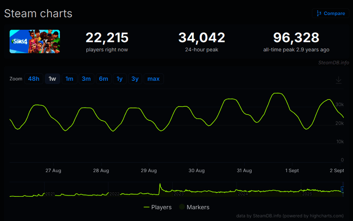Toggle the Players series in legend
The image size is (353, 221).
tap(158, 207)
